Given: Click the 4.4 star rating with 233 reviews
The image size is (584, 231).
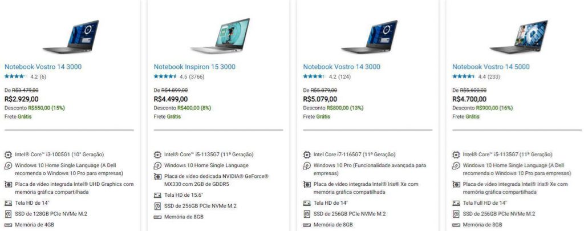Looking at the screenshot, I should coord(476,77).
